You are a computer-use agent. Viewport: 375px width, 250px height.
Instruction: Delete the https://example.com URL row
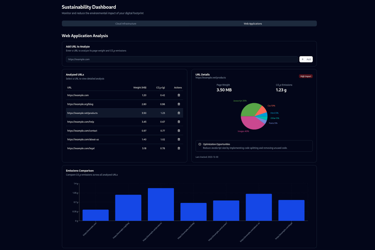(179, 95)
